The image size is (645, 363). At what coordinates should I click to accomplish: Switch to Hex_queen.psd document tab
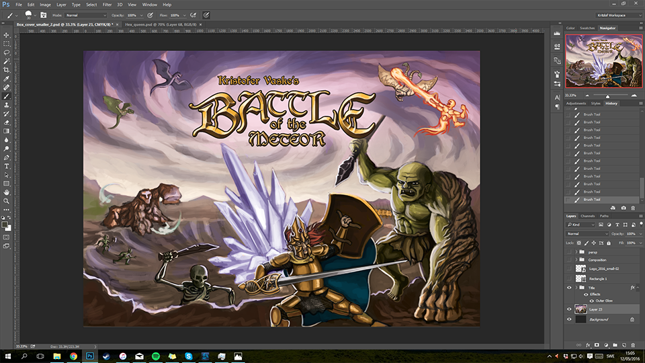click(x=161, y=25)
